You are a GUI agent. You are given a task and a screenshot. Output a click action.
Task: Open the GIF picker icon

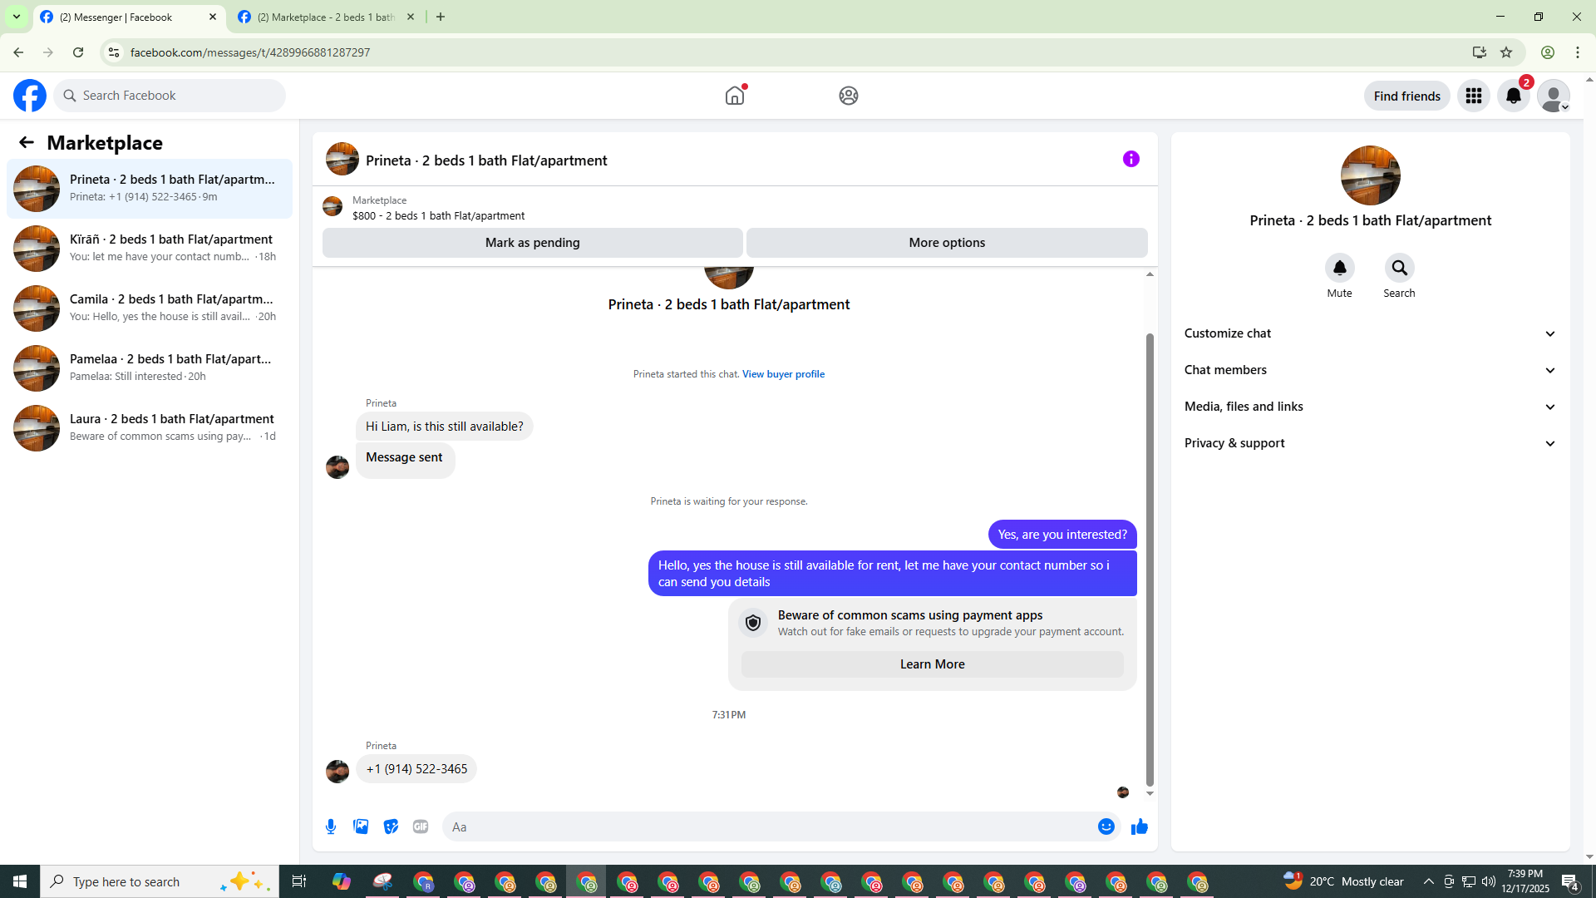pos(421,826)
